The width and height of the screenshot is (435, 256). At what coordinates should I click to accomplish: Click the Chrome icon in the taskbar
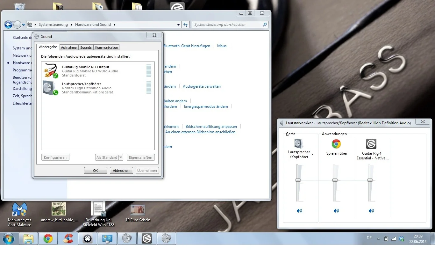[48, 238]
